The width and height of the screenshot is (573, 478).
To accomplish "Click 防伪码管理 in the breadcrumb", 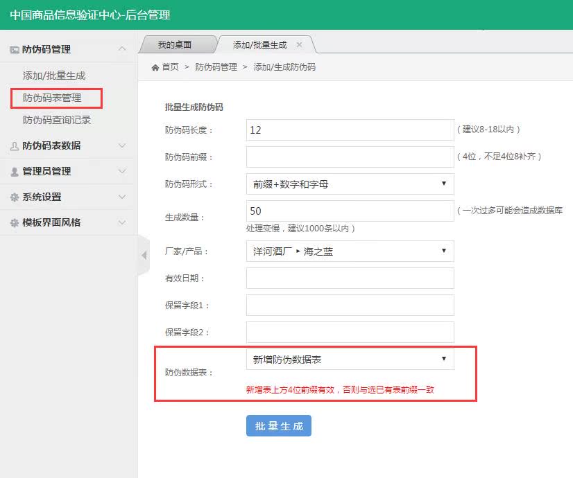I will [x=216, y=67].
